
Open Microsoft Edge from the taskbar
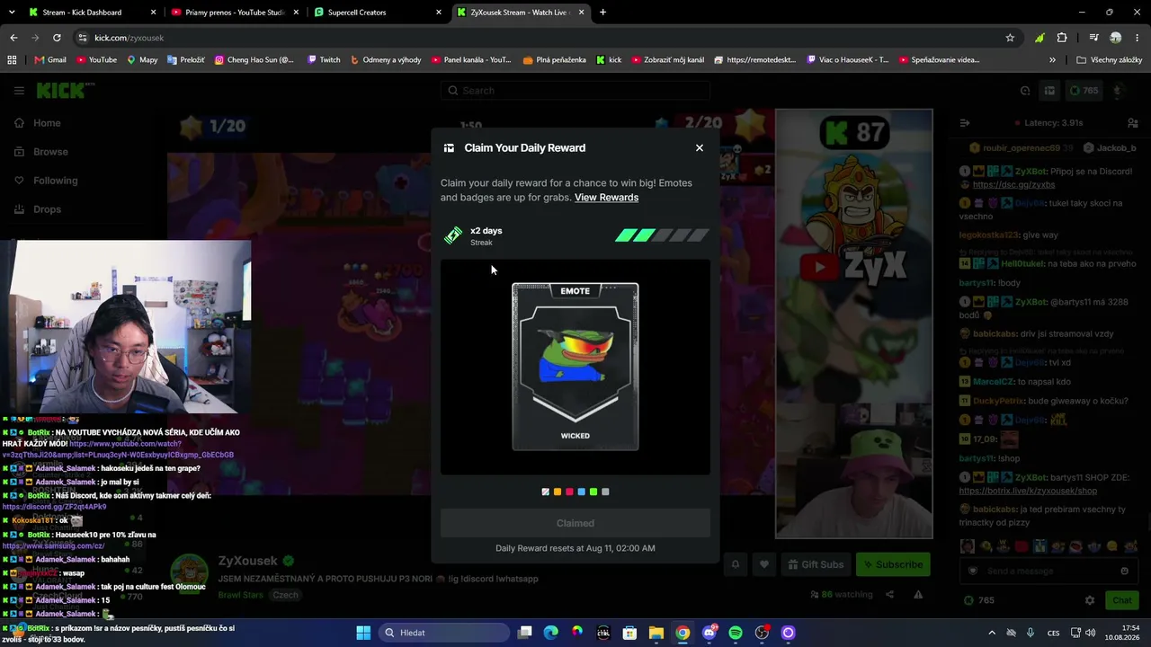tap(551, 633)
